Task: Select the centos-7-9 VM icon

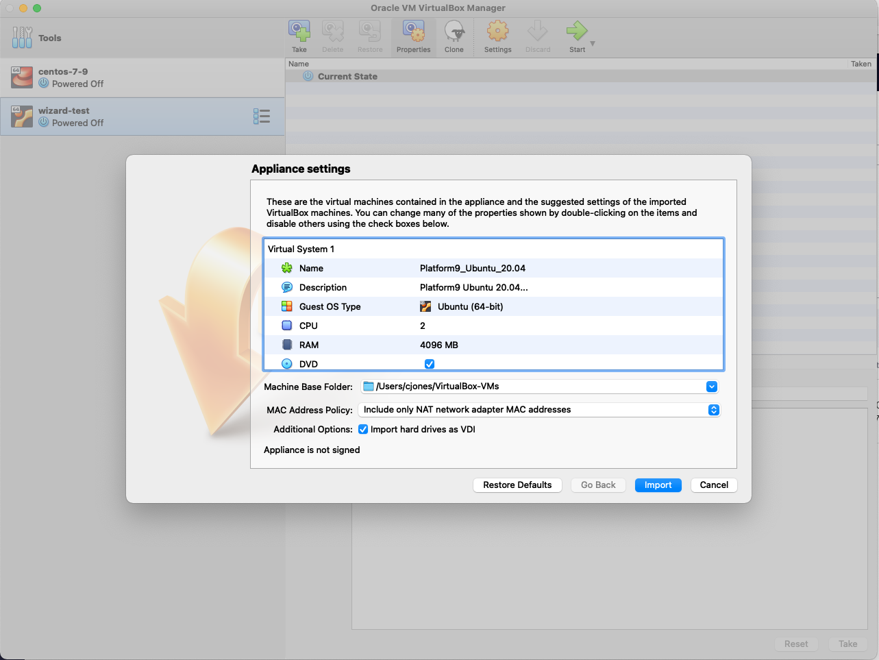Action: click(22, 77)
